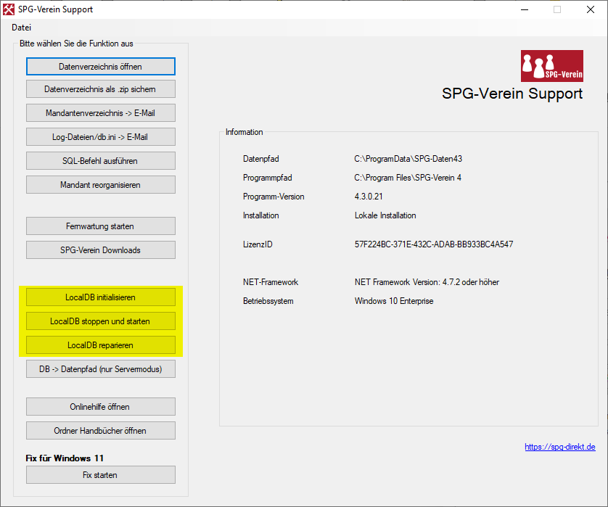Open Ordner Handbücher folder
The image size is (608, 507).
tap(100, 431)
